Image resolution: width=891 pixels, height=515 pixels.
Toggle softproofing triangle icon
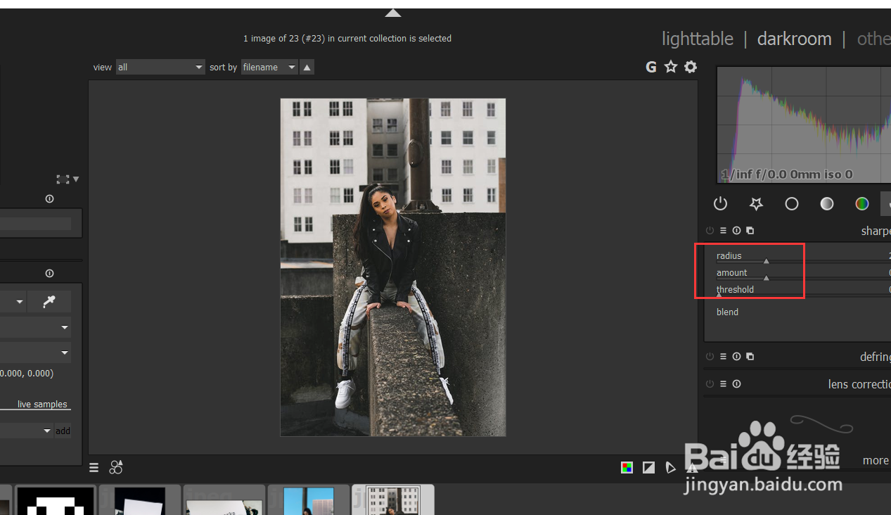pos(670,467)
